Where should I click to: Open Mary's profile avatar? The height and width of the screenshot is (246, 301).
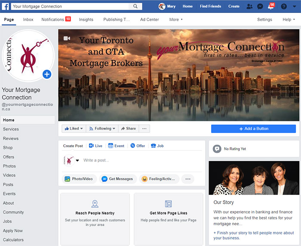tap(162, 6)
